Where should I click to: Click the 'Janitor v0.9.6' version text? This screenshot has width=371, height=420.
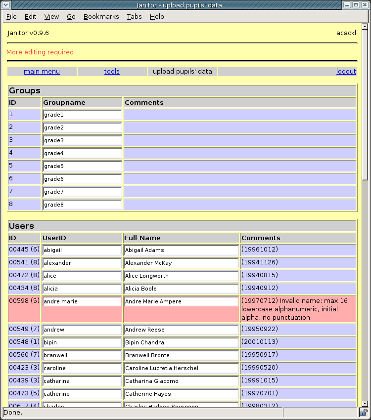(28, 33)
